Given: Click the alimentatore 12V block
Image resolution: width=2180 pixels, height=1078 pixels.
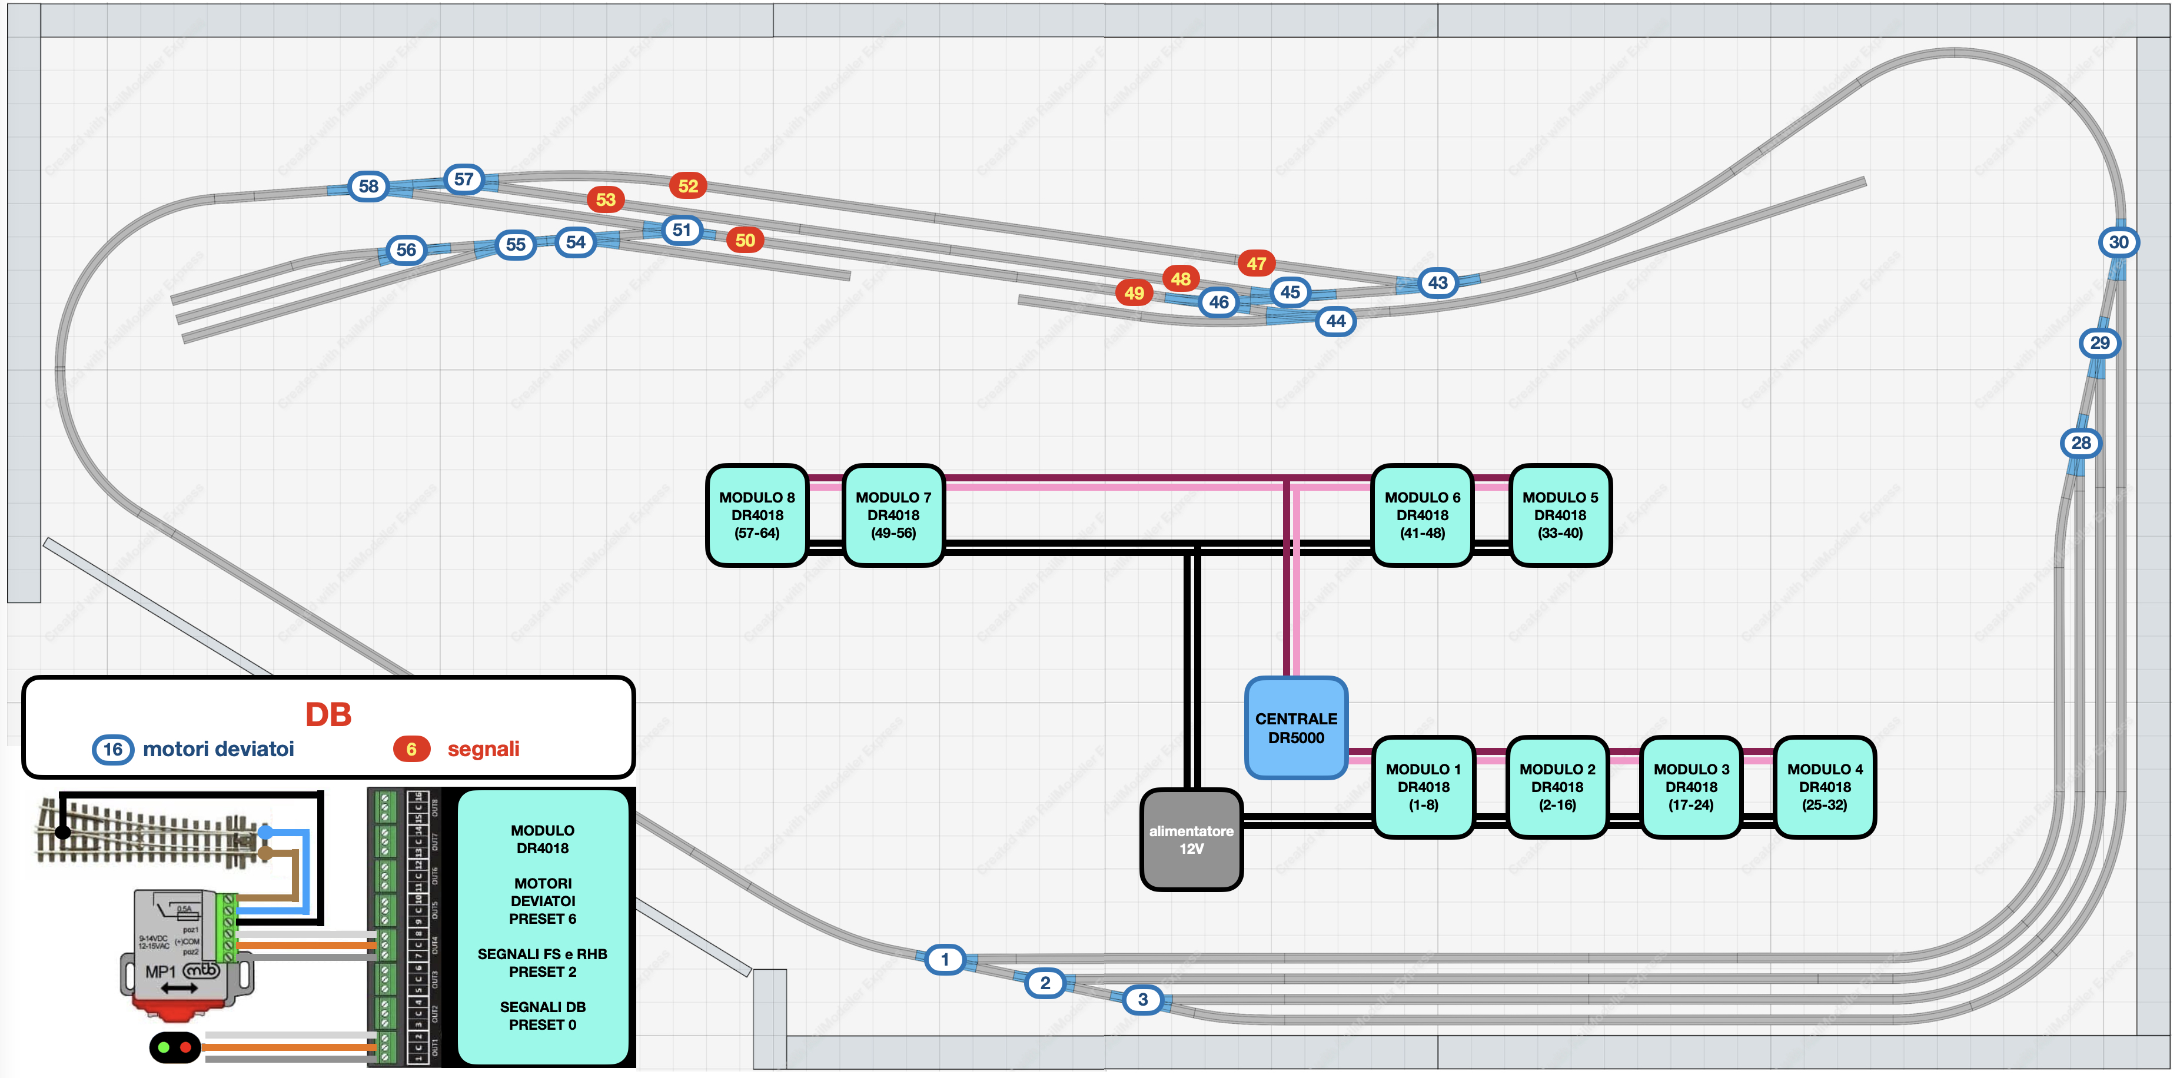Looking at the screenshot, I should click(x=1191, y=839).
